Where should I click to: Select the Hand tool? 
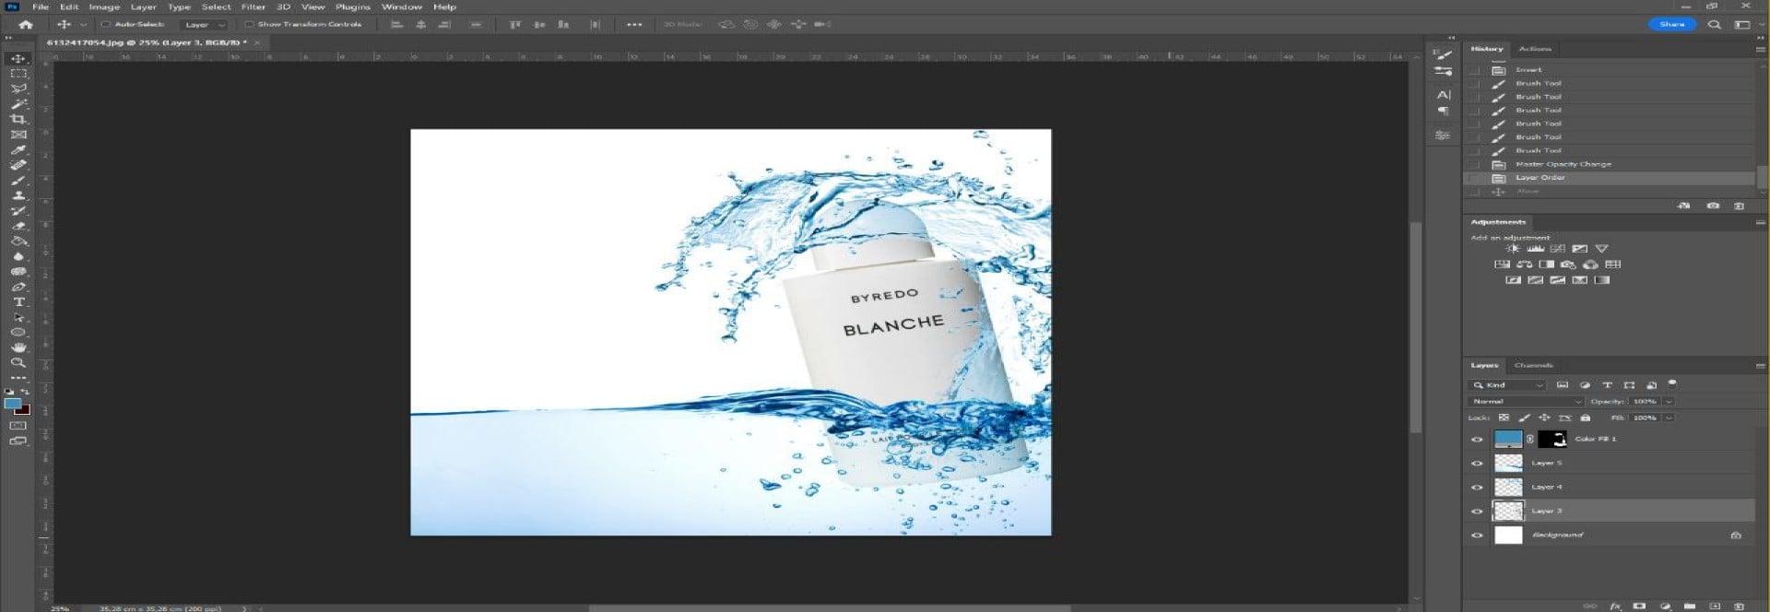(18, 347)
